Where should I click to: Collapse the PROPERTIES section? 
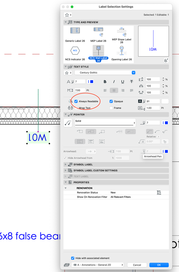point(66,182)
